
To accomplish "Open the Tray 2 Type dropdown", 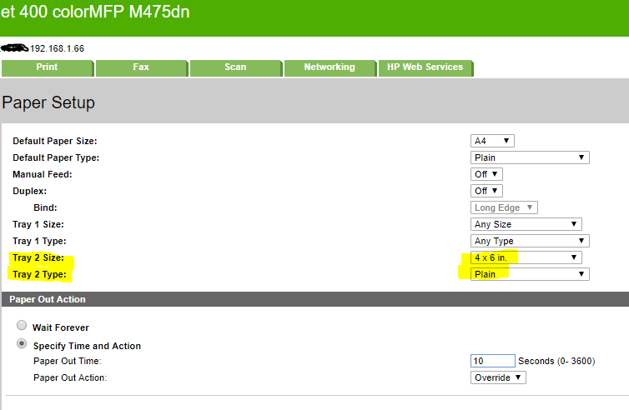I will [530, 274].
